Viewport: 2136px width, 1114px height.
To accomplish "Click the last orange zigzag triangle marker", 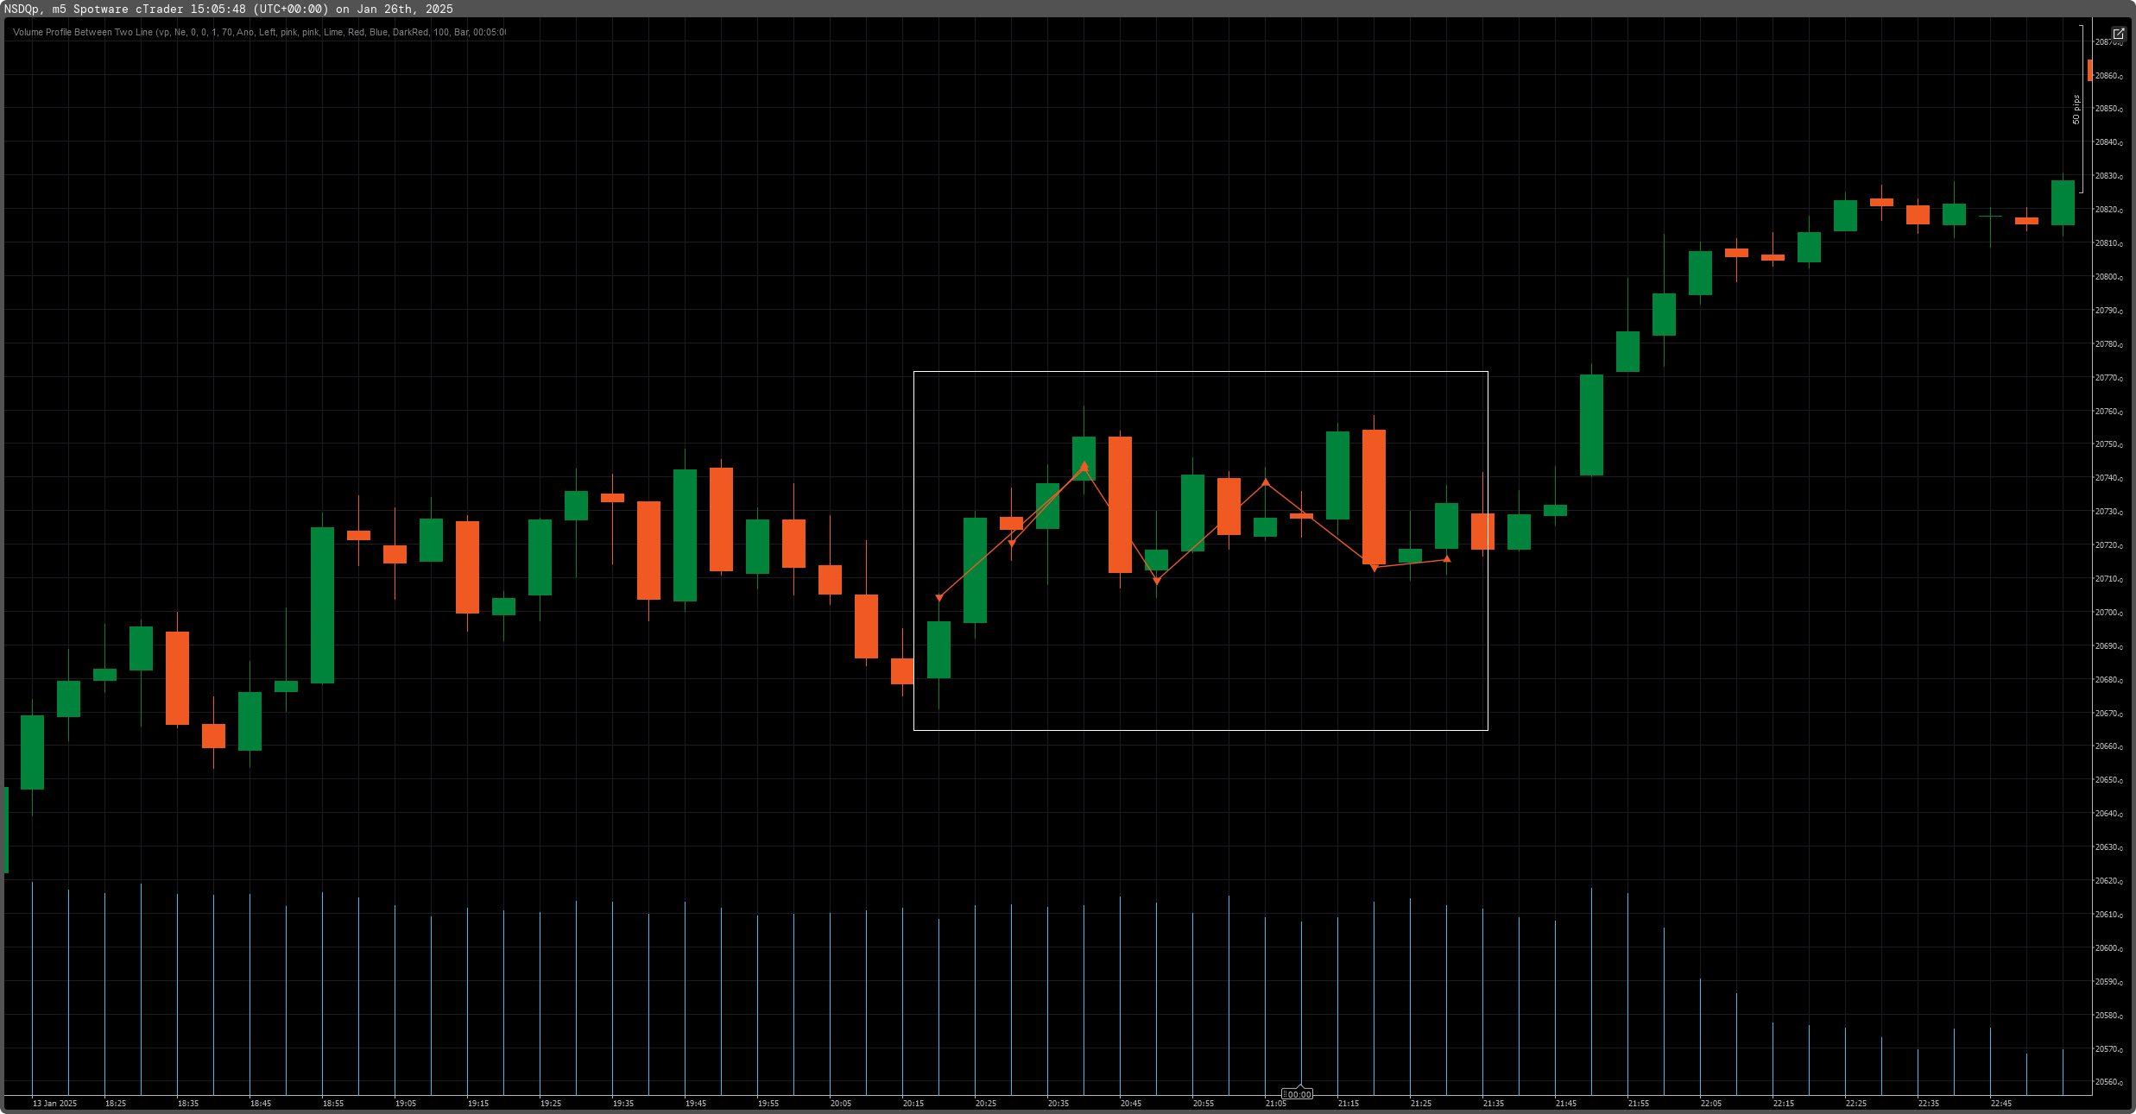I will pyautogui.click(x=1447, y=559).
